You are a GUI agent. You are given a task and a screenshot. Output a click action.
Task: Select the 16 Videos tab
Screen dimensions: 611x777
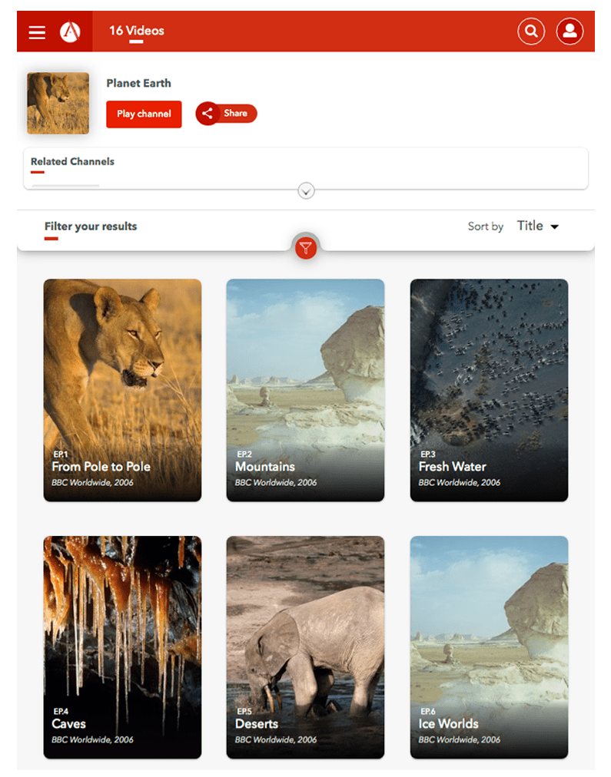pos(136,31)
